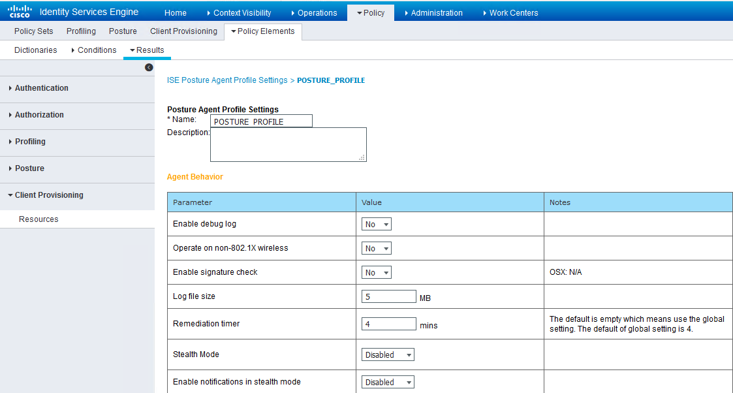Click the description box resize grip
733x393 pixels.
coord(362,158)
